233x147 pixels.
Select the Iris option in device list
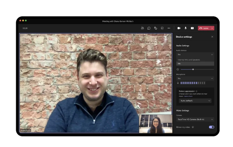(195, 64)
